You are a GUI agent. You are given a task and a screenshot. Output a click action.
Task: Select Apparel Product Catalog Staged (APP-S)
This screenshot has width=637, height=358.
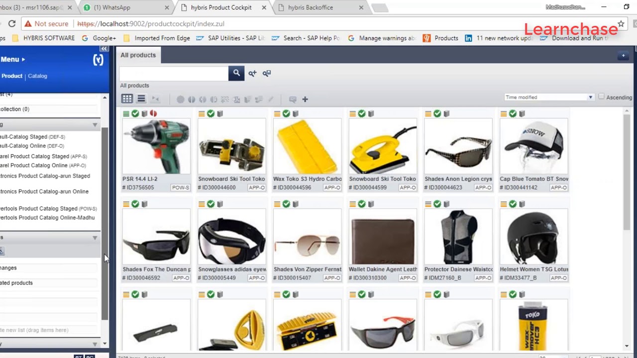click(x=43, y=156)
